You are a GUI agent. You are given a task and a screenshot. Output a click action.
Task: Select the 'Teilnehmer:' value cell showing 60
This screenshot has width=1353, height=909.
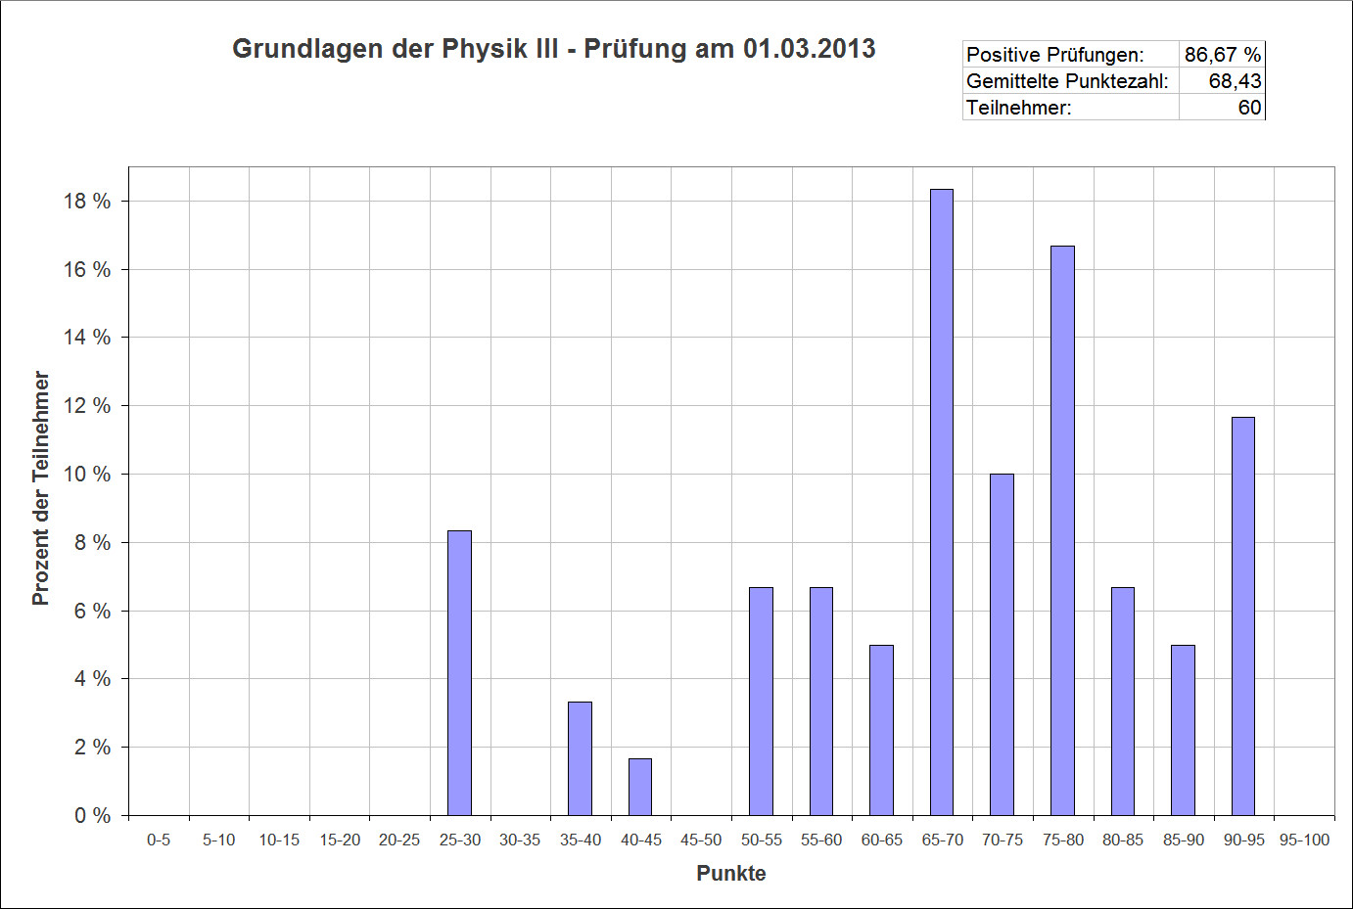pos(1222,108)
